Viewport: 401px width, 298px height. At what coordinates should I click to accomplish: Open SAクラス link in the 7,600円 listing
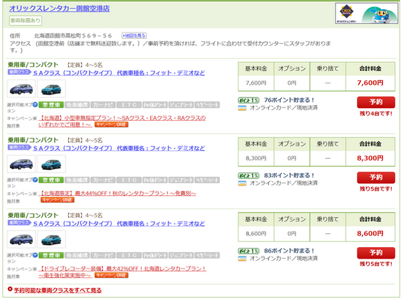pyautogui.click(x=119, y=73)
